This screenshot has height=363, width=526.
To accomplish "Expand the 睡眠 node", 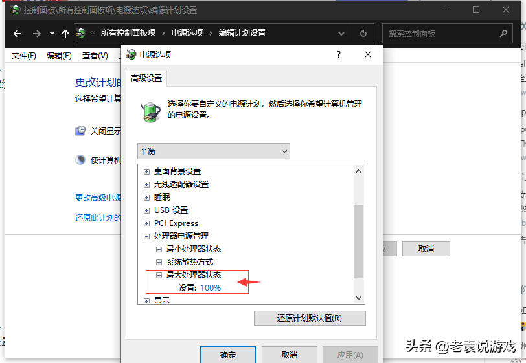I will (146, 197).
